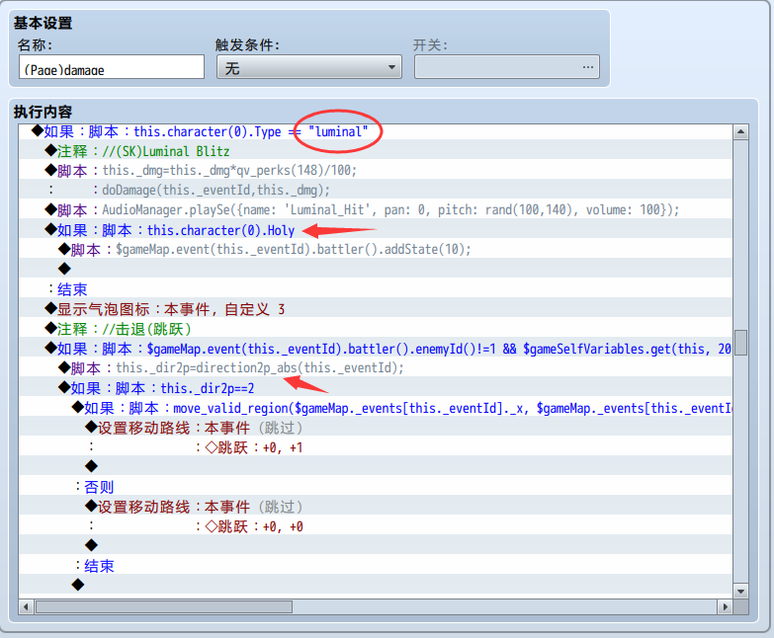Select the this._dir2p=direction2p_abs line

pos(376,368)
